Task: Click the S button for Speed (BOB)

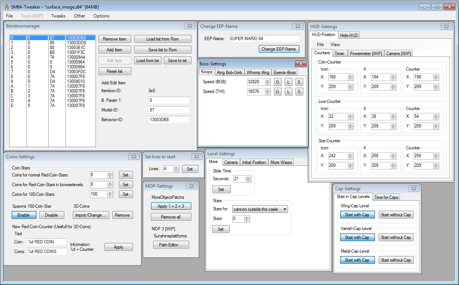Action: 299,82
